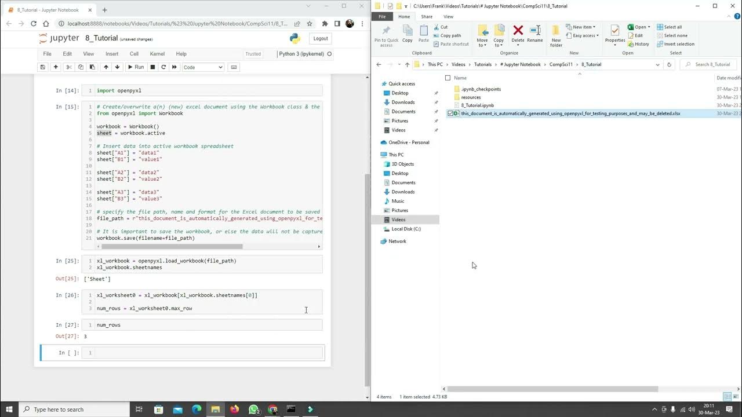
Task: Click Select all in Explorer ribbon
Action: click(669, 27)
